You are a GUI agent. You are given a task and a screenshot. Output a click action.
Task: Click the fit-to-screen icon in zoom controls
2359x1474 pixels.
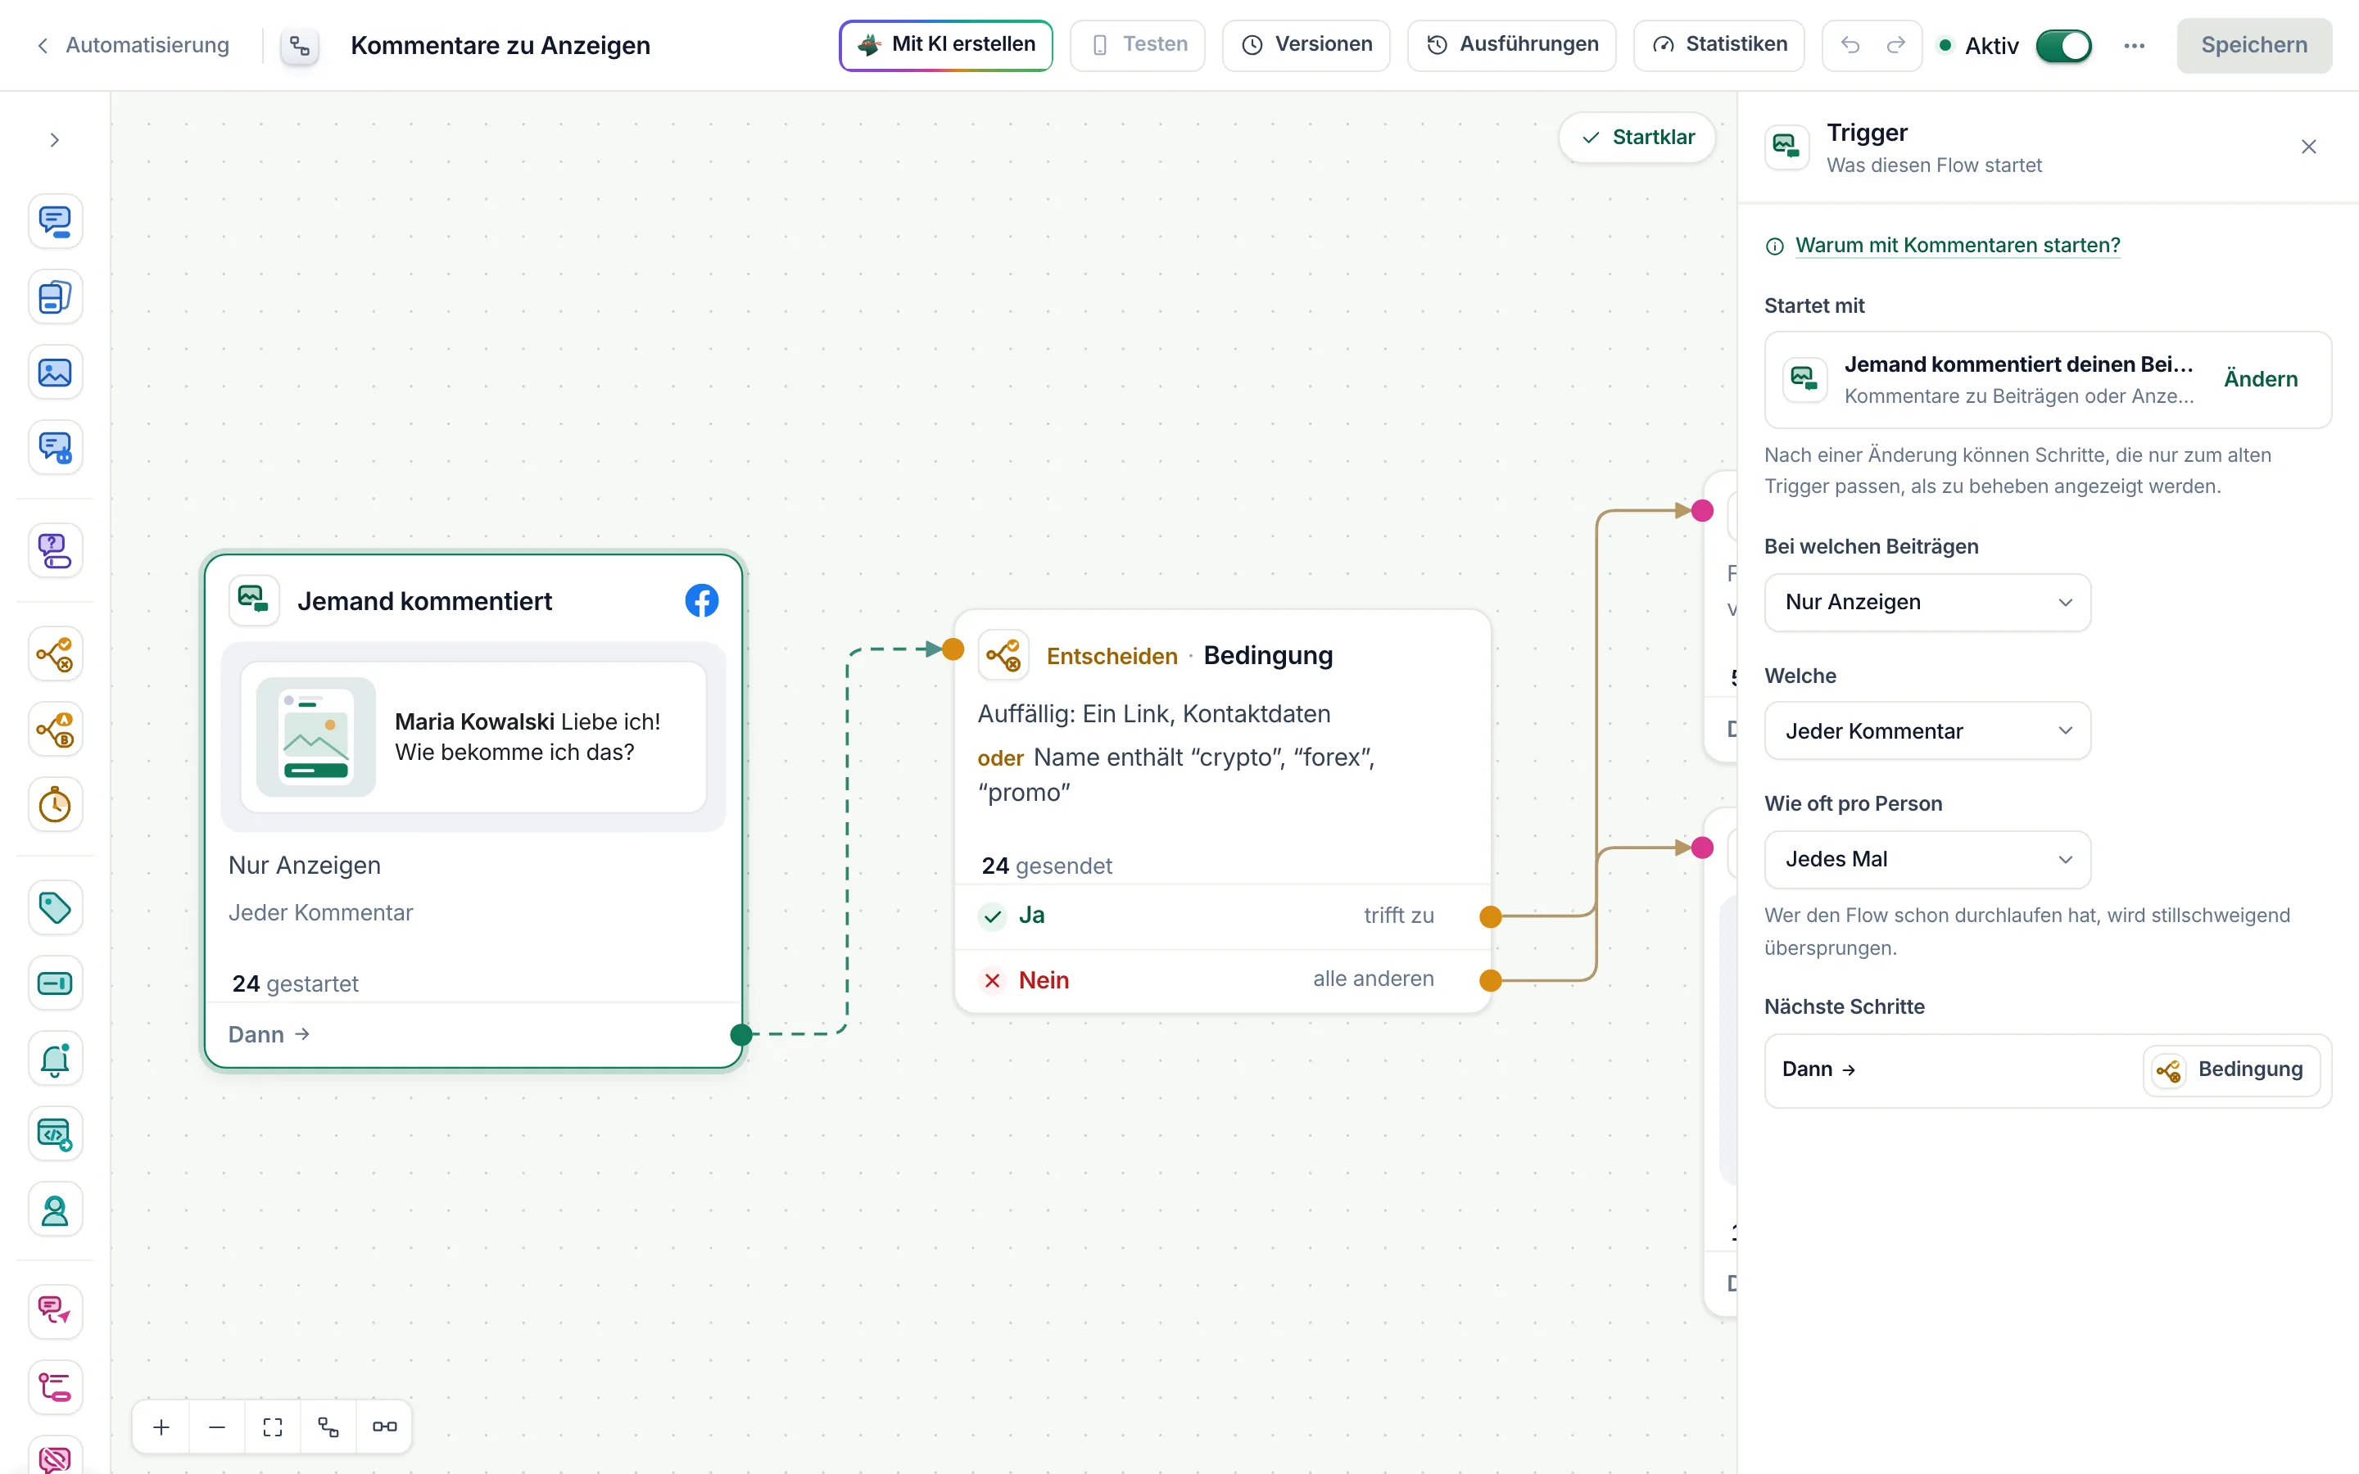pos(273,1427)
